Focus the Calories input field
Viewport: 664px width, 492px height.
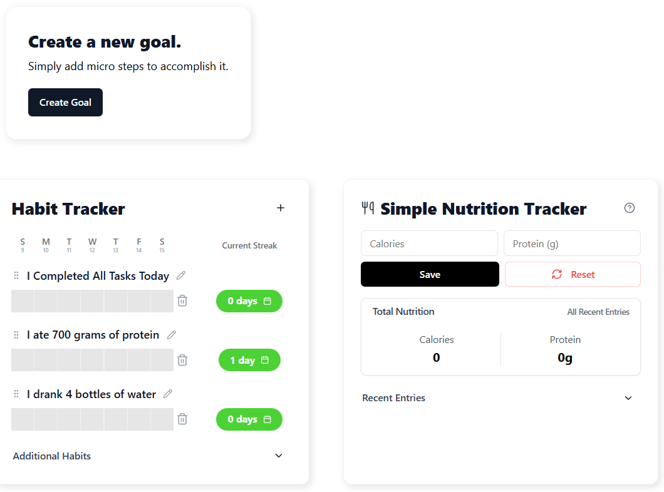[429, 243]
